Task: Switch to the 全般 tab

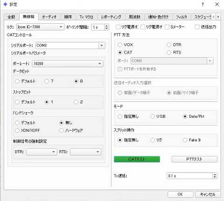Action: (11, 17)
